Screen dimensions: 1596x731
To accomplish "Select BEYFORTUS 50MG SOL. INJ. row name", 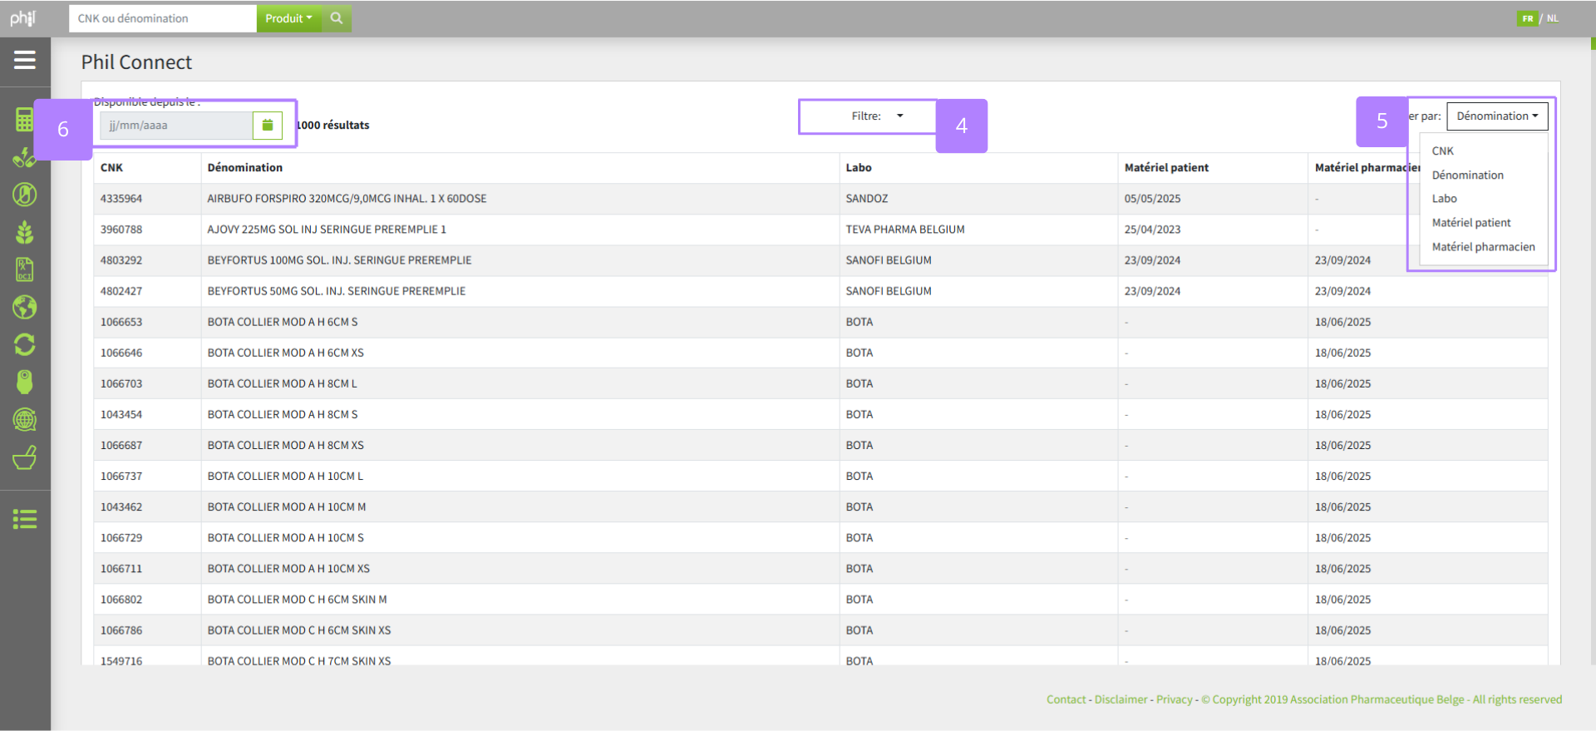I will [x=337, y=291].
